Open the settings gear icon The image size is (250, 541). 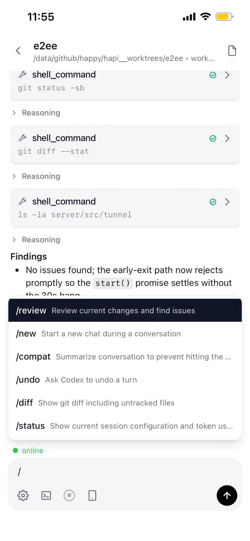23,496
